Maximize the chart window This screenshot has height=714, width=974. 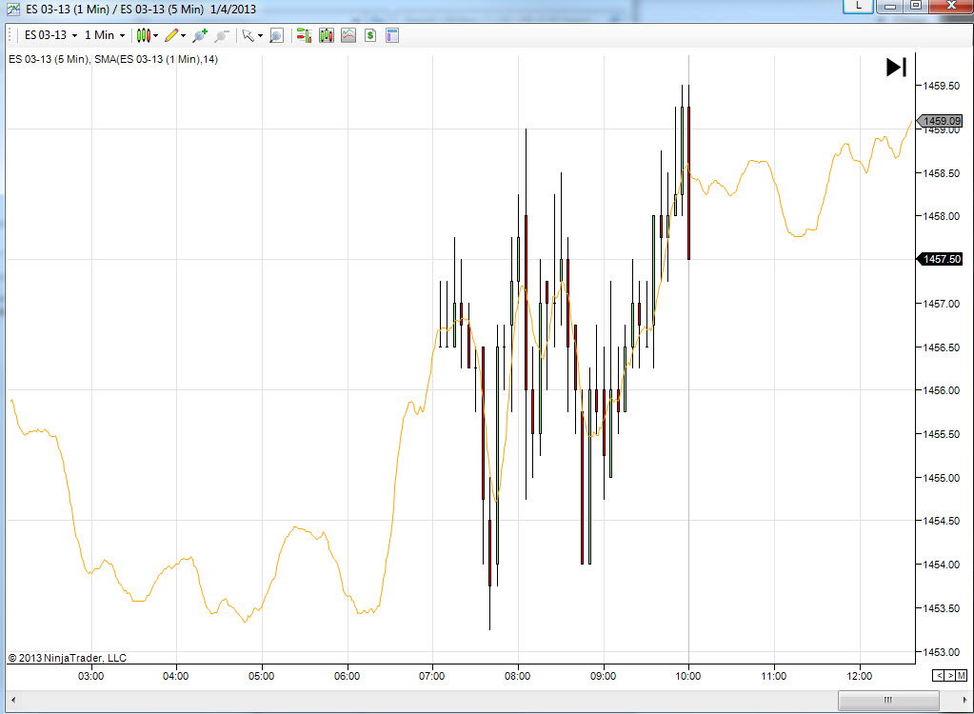tap(916, 6)
